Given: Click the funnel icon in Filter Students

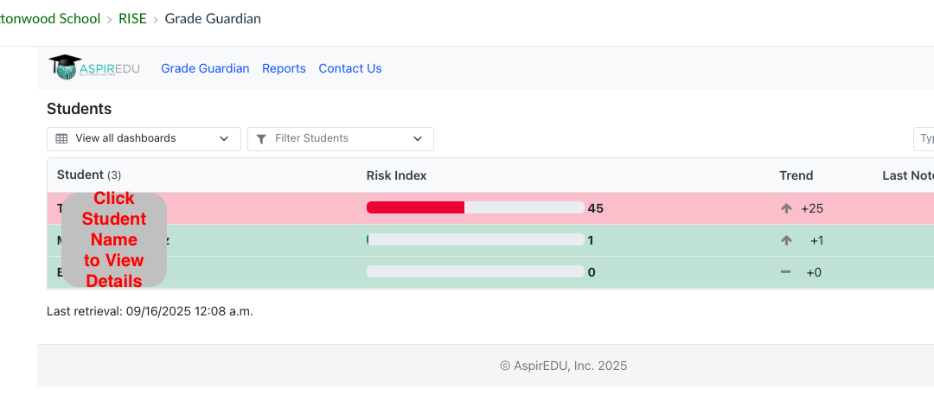Looking at the screenshot, I should pos(261,139).
